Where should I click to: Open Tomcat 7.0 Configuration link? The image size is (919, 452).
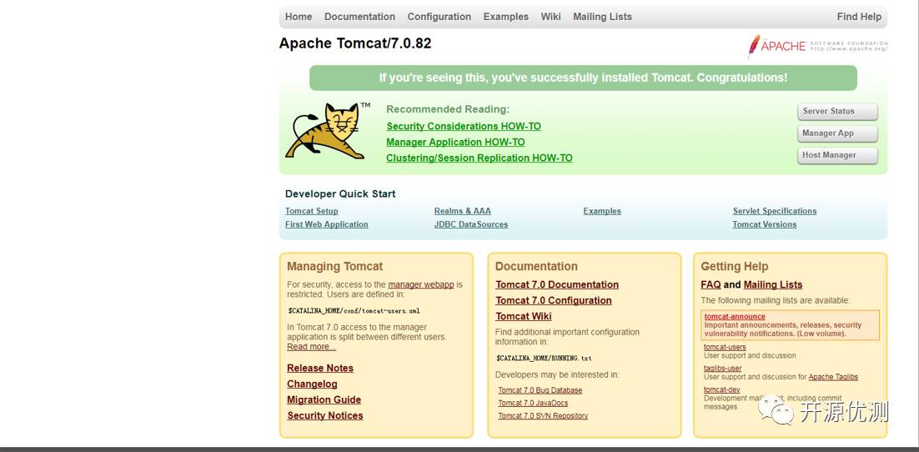pyautogui.click(x=553, y=301)
